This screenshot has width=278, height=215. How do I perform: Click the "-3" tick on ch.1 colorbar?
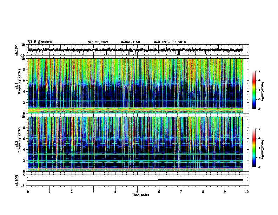pos(259,71)
